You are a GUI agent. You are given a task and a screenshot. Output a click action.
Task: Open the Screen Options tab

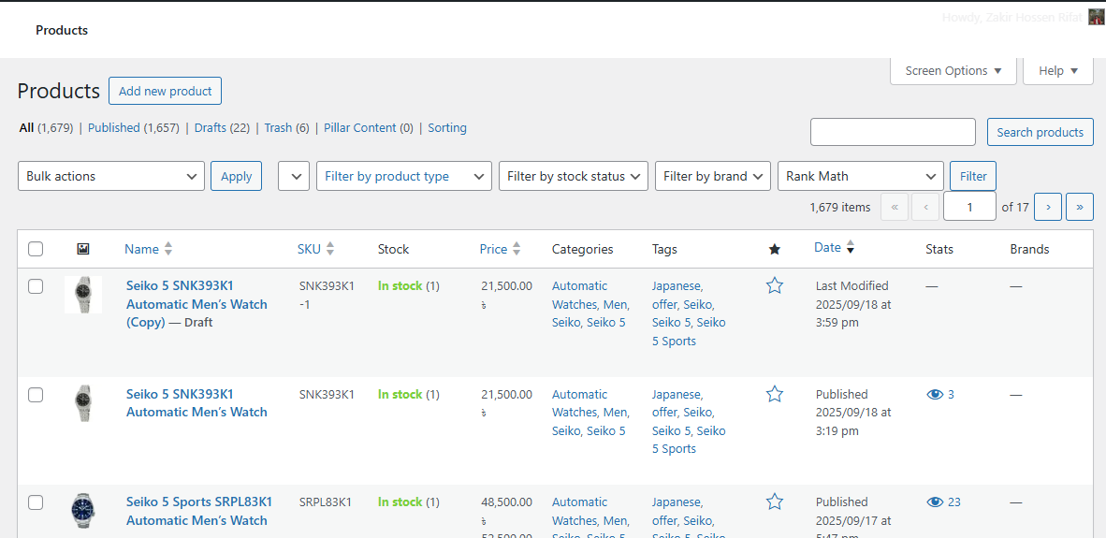tap(953, 71)
